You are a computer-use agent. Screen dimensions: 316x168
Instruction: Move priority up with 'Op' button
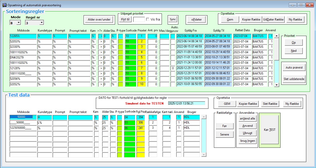293,43
